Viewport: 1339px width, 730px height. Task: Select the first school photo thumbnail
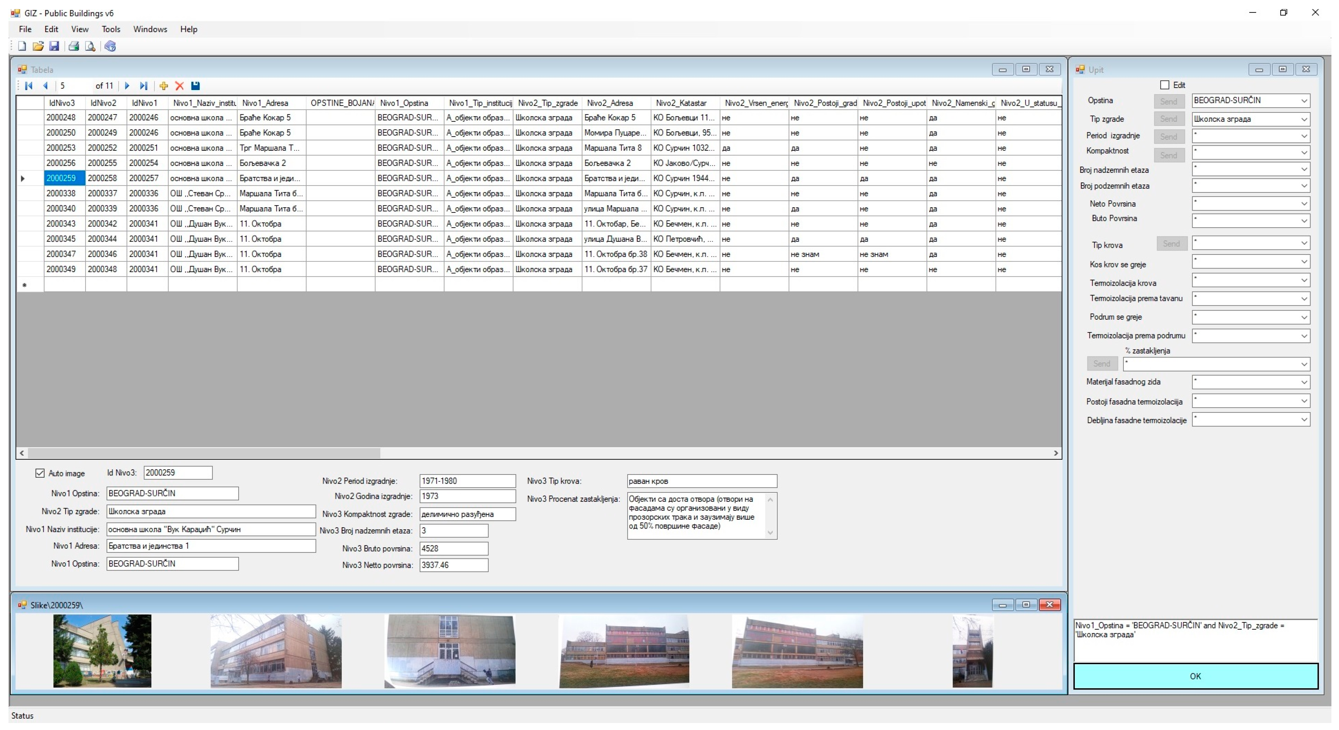pos(102,651)
